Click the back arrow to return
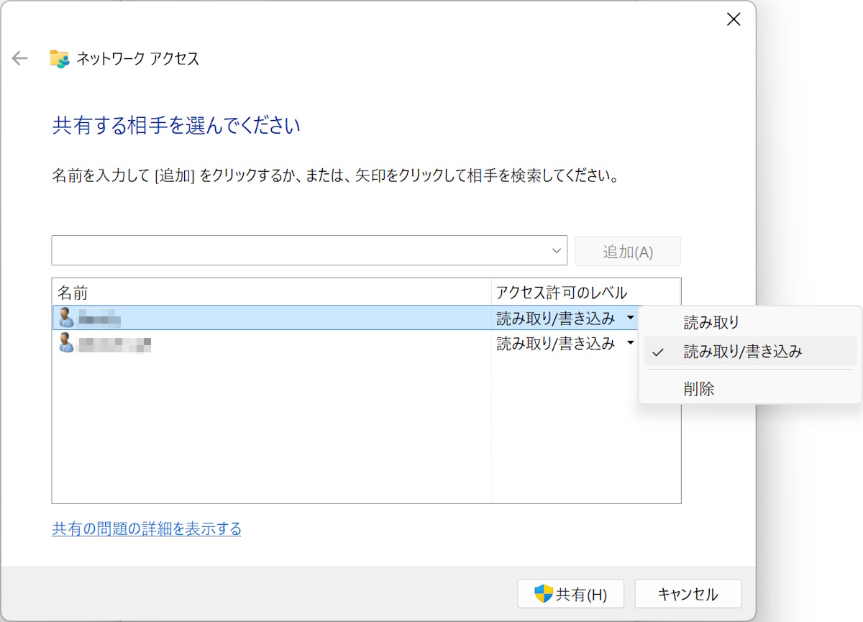 click(x=19, y=58)
